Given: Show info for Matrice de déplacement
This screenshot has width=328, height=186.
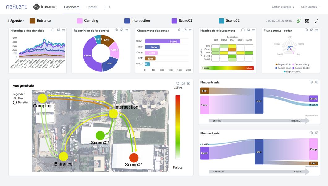Looking at the screenshot, I should (x=243, y=30).
